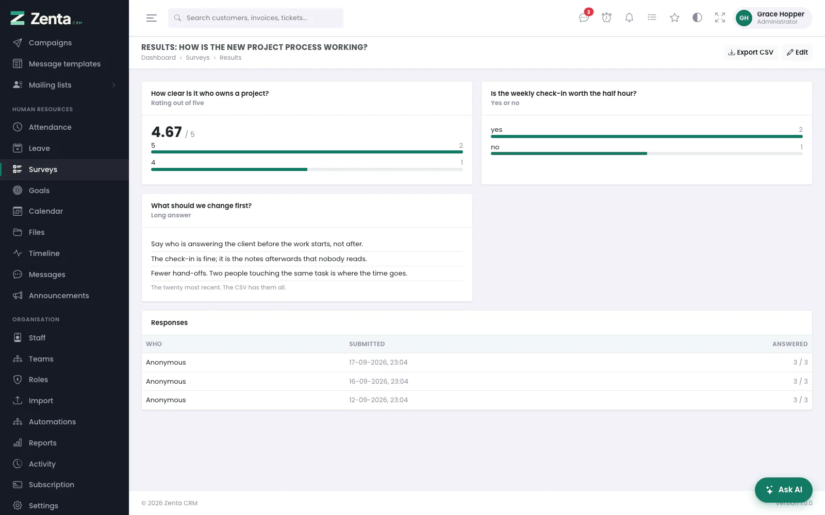
Task: Open Campaigns in the sidebar
Action: click(x=64, y=43)
